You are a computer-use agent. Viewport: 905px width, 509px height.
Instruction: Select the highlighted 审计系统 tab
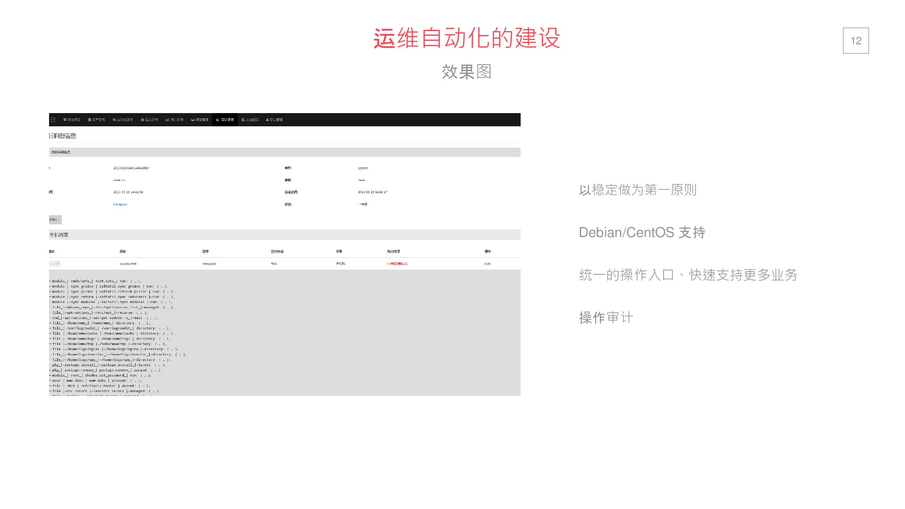tap(225, 120)
